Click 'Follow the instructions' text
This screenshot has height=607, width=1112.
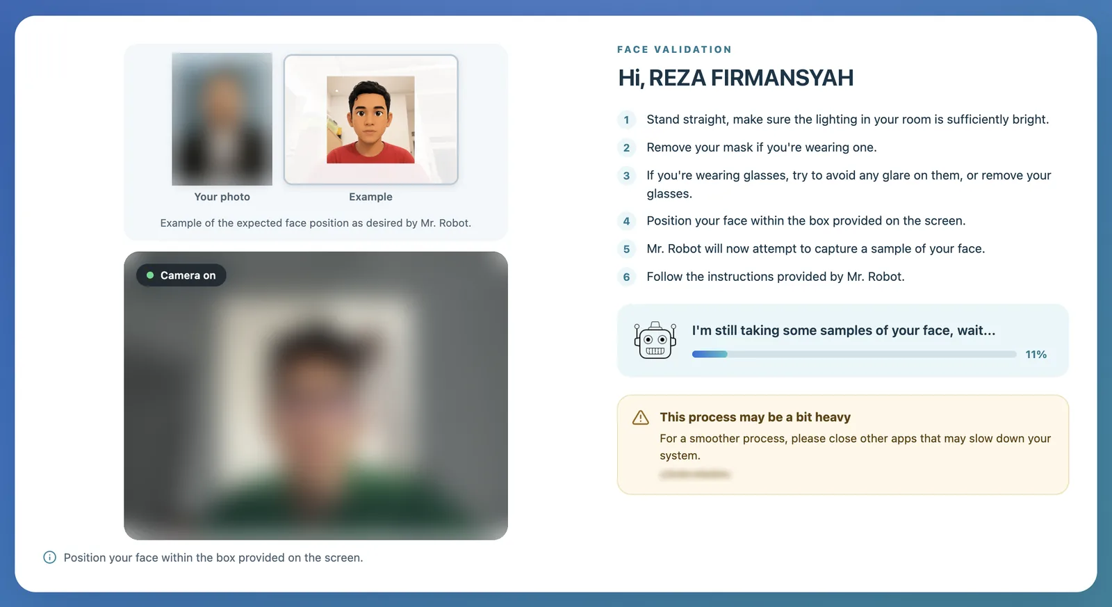click(x=775, y=277)
